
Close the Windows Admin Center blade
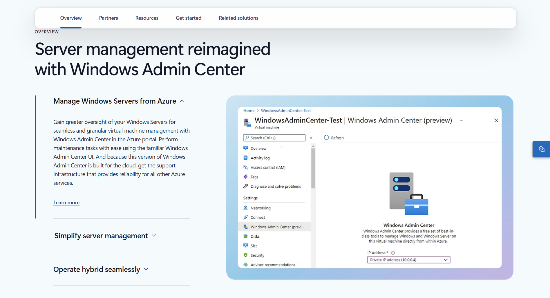tap(496, 120)
